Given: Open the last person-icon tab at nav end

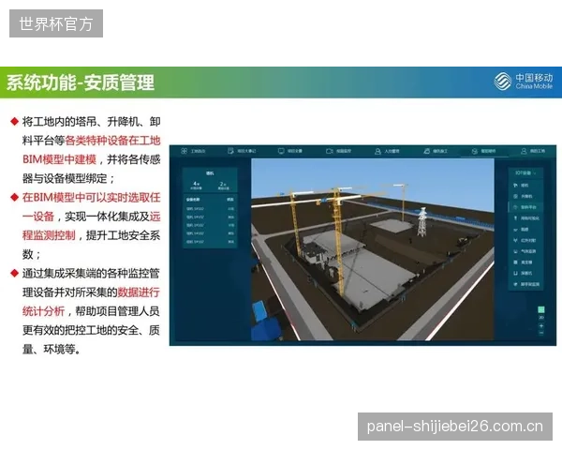Looking at the screenshot, I should tap(533, 152).
